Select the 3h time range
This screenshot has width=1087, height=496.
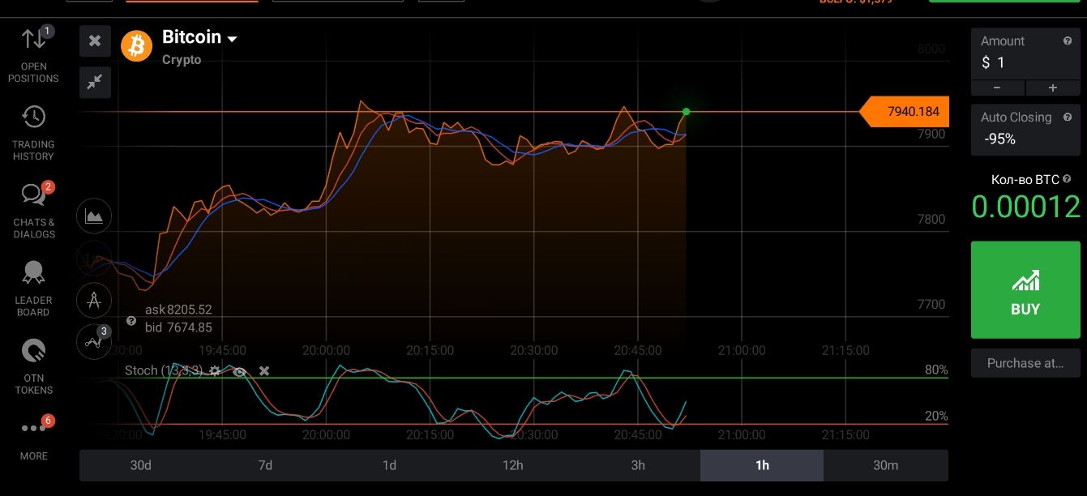tap(638, 465)
